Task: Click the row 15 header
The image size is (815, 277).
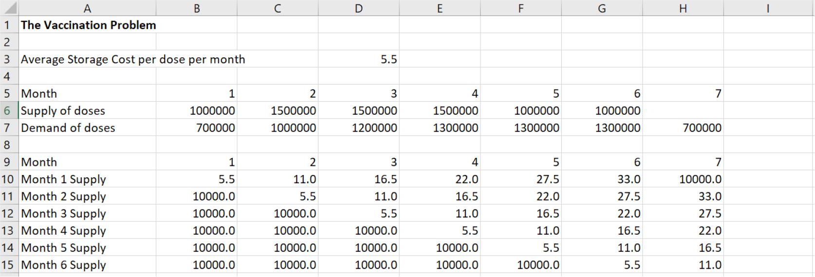Action: 7,265
